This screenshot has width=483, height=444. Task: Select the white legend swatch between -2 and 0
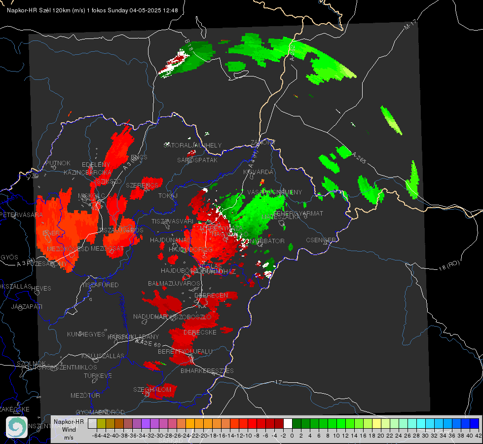pos(288,423)
